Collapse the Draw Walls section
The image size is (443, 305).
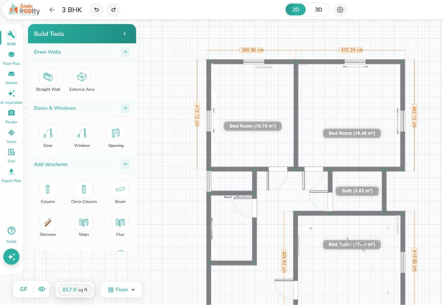tap(125, 52)
